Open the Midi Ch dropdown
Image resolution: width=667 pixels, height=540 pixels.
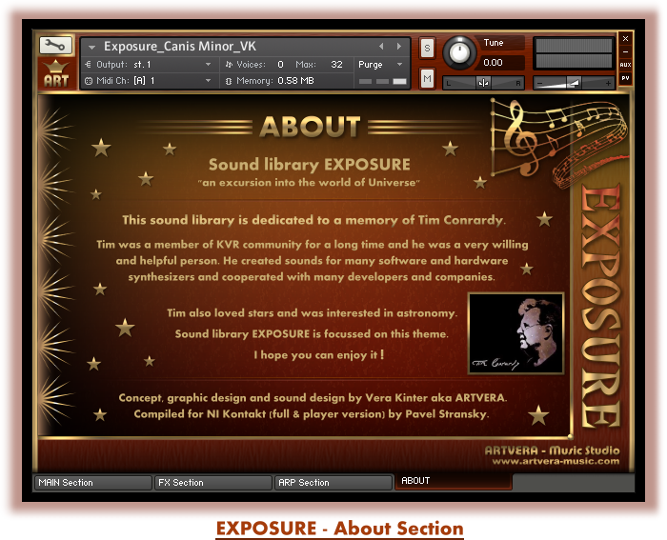pyautogui.click(x=209, y=81)
